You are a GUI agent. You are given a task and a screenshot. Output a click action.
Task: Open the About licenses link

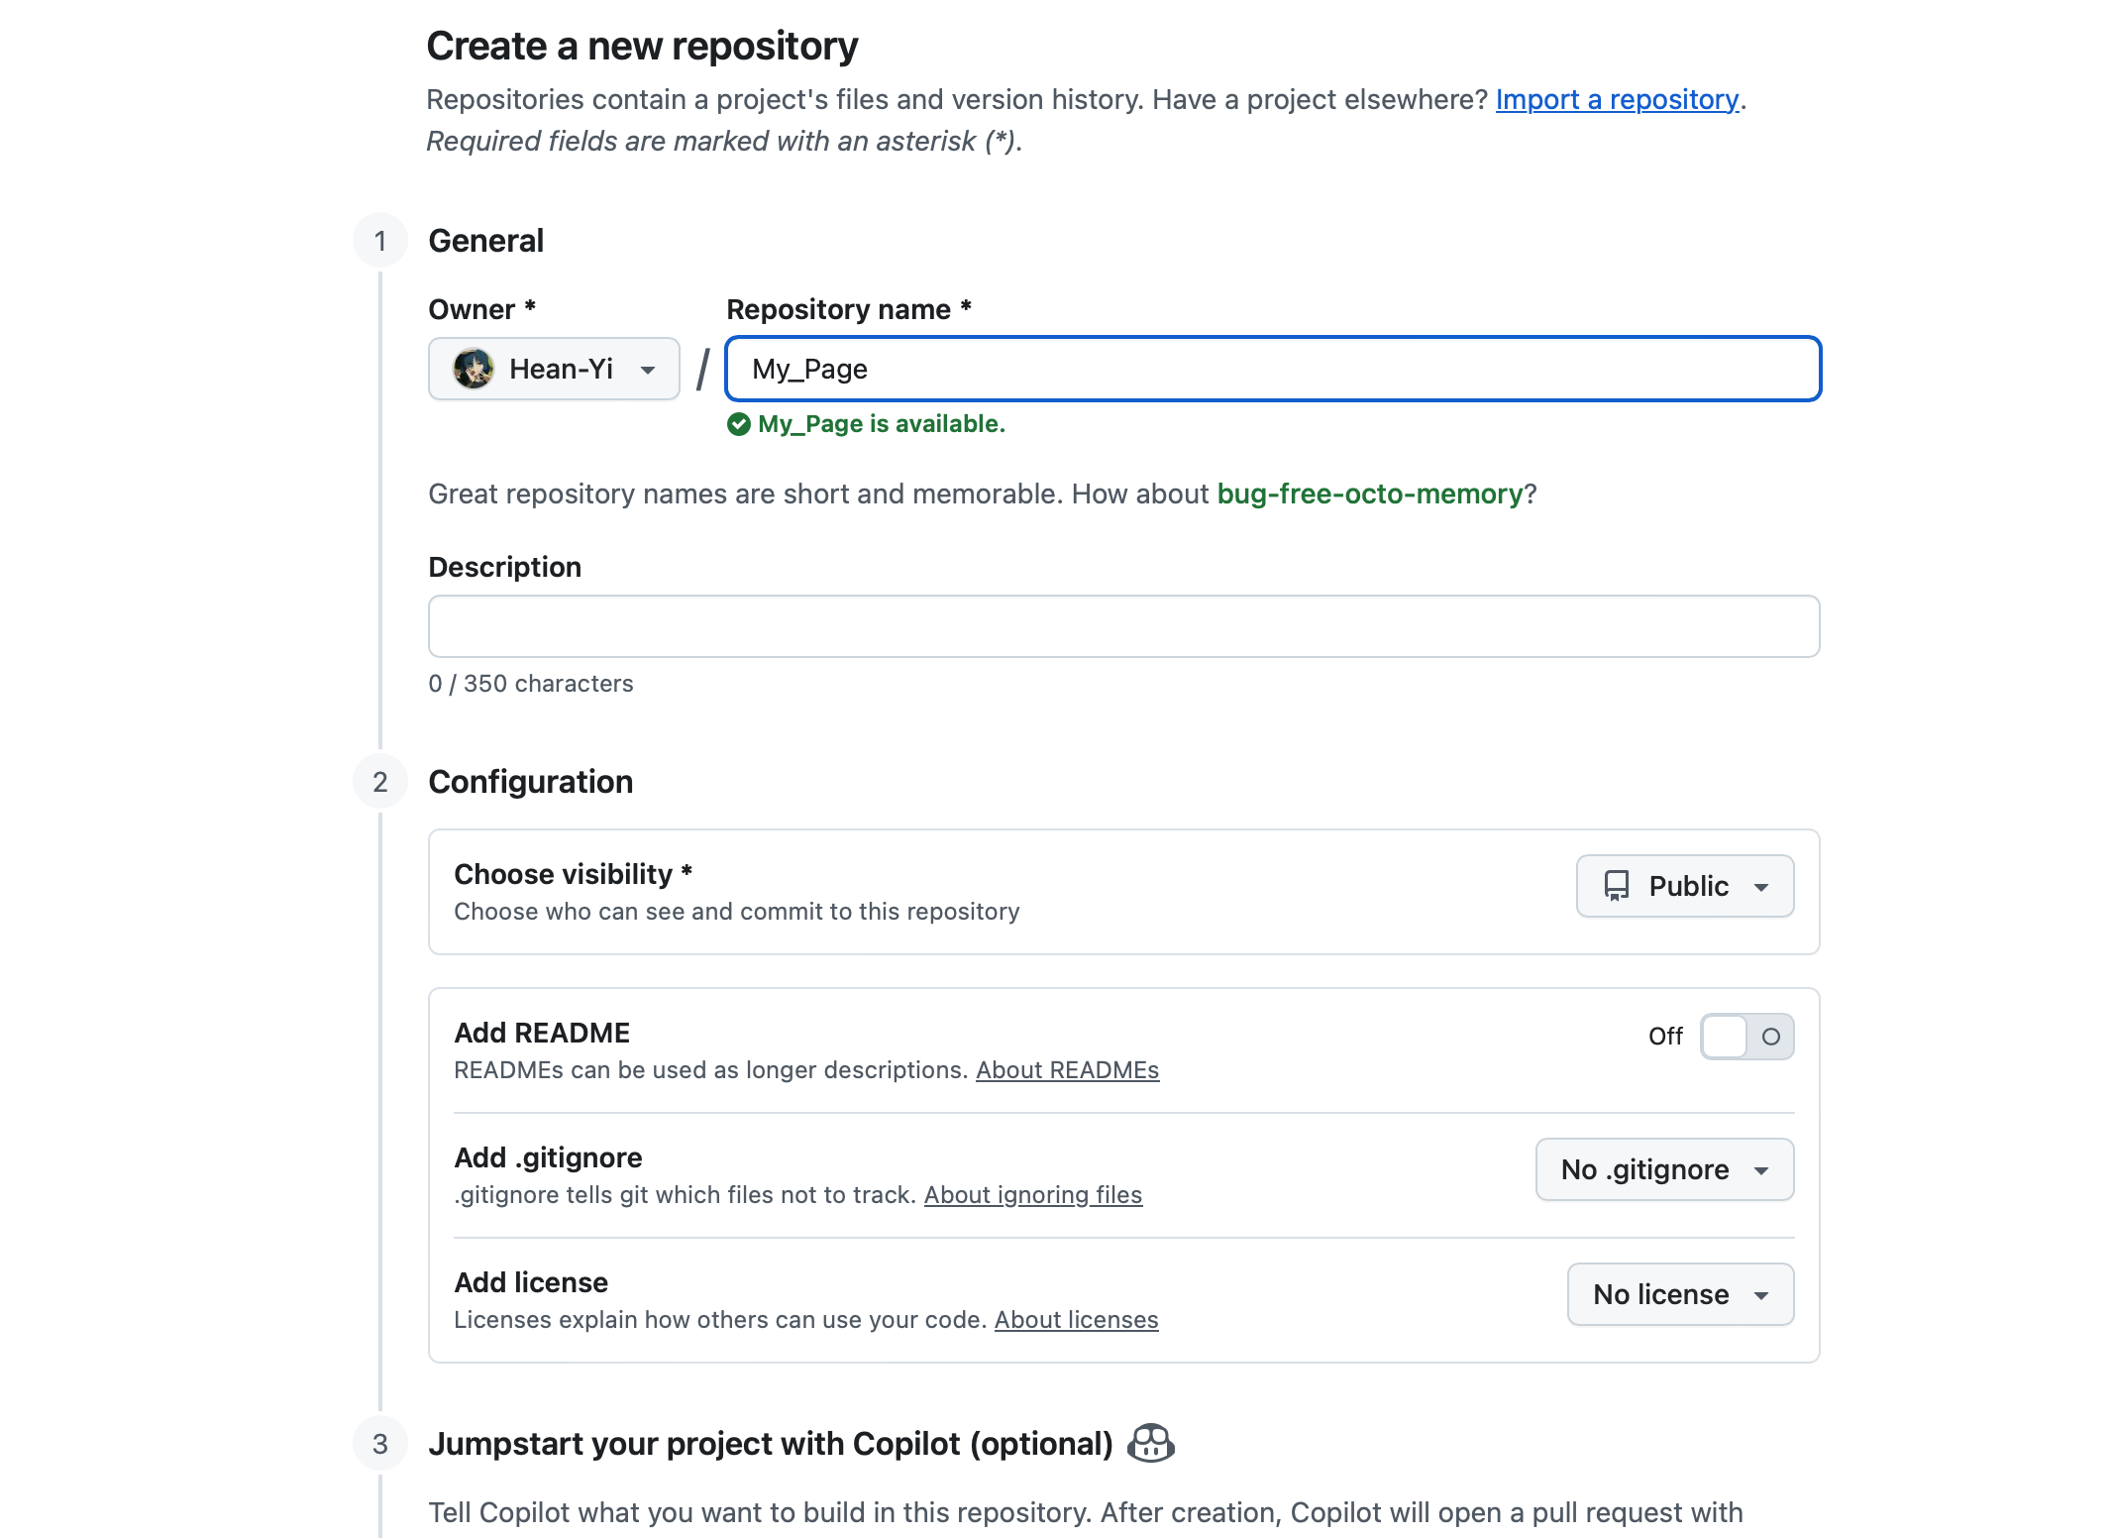click(x=1076, y=1320)
